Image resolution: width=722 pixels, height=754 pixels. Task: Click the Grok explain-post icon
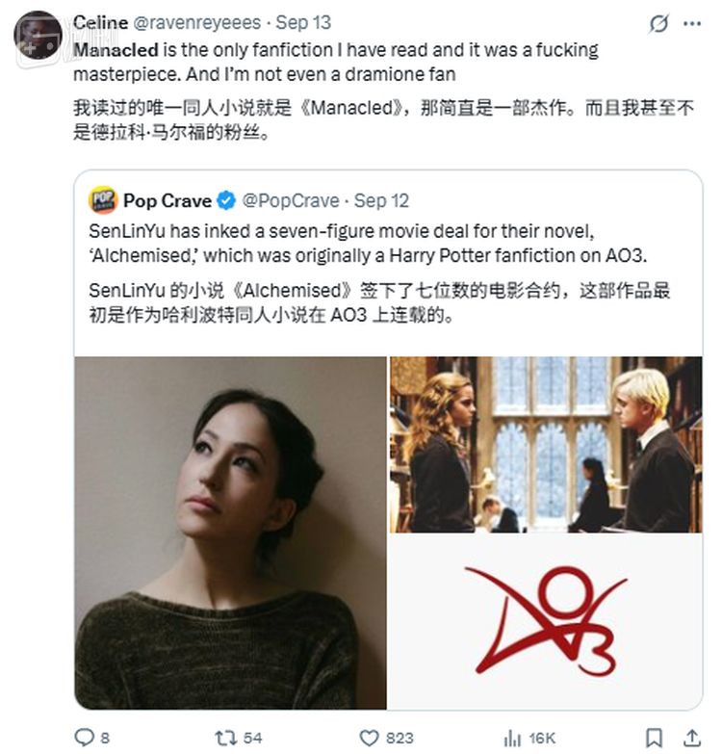pyautogui.click(x=659, y=23)
